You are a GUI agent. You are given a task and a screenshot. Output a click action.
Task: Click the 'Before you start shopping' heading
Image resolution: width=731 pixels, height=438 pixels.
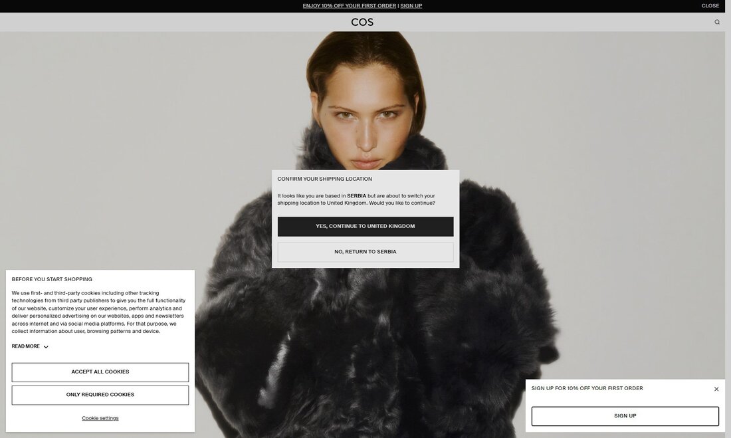click(x=52, y=279)
